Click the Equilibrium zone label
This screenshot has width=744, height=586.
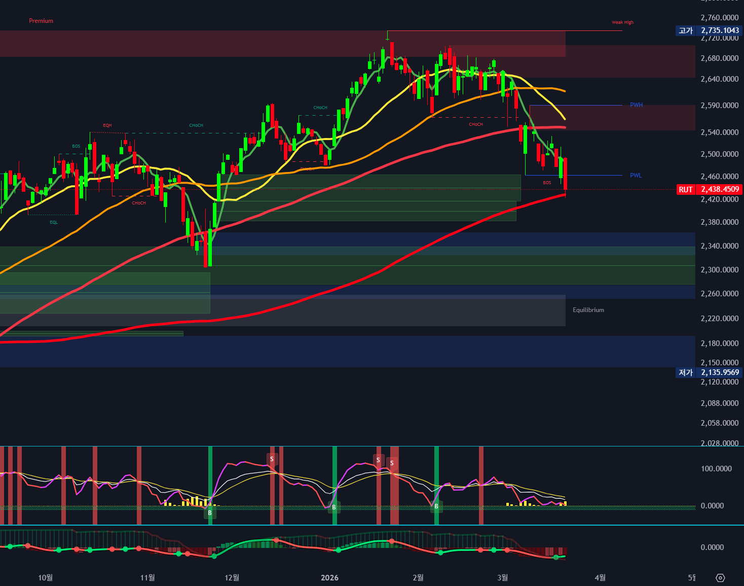pos(588,310)
